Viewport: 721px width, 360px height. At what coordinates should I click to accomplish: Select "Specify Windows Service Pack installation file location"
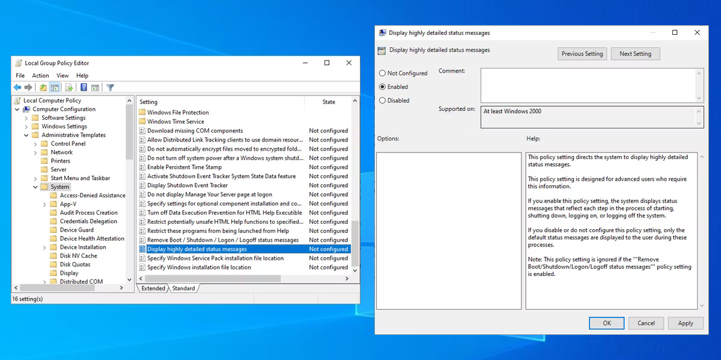(x=216, y=259)
